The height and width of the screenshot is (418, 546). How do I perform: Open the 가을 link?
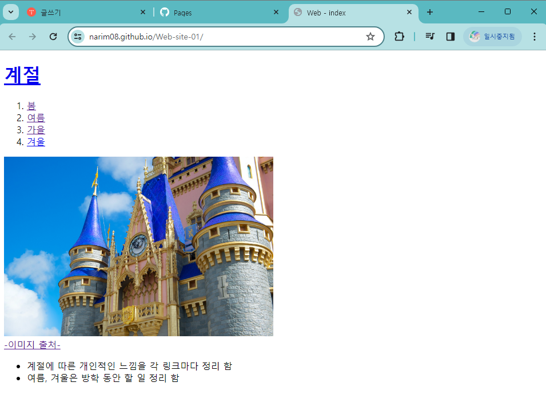coord(36,130)
